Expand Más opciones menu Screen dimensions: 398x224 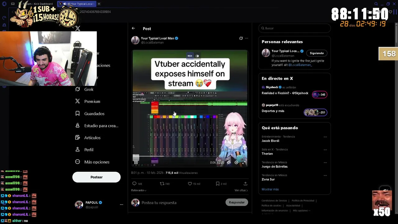[x=92, y=162]
